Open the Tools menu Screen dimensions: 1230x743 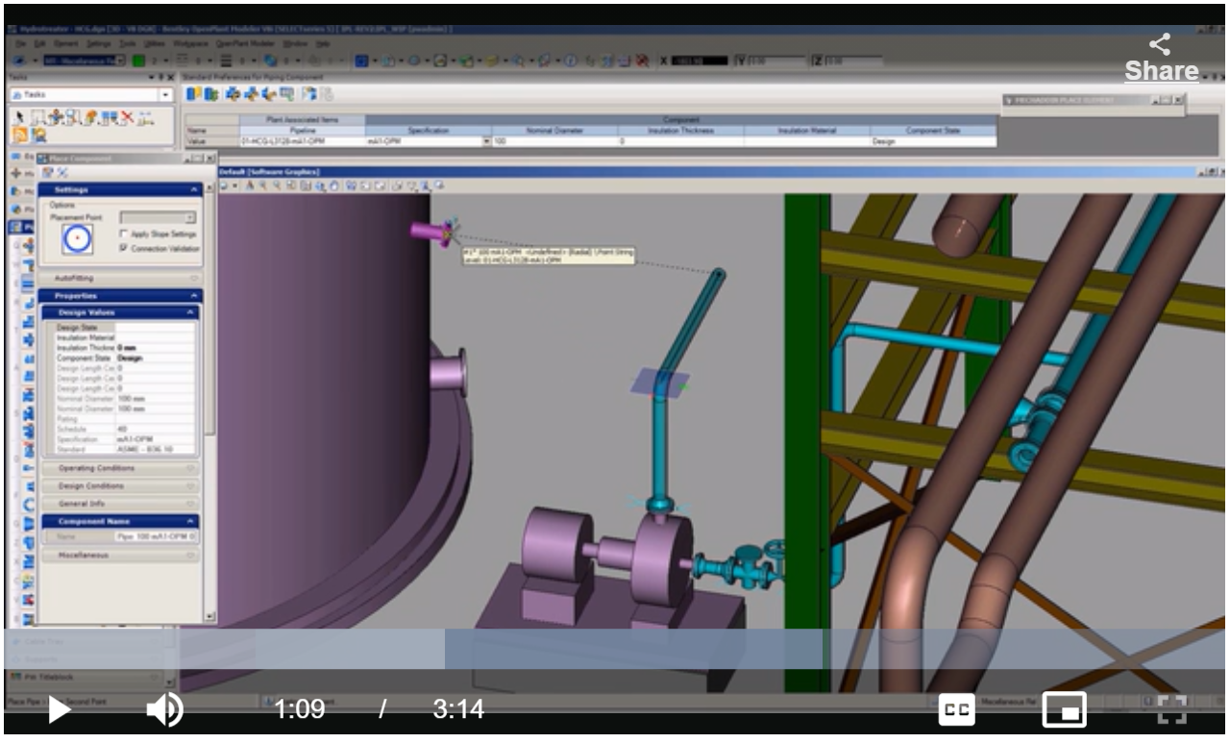(x=128, y=44)
